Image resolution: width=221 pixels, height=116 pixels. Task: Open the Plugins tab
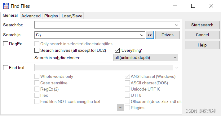pos(51,16)
